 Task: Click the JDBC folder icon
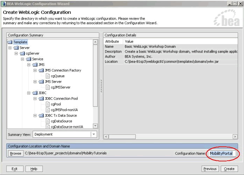(35, 93)
